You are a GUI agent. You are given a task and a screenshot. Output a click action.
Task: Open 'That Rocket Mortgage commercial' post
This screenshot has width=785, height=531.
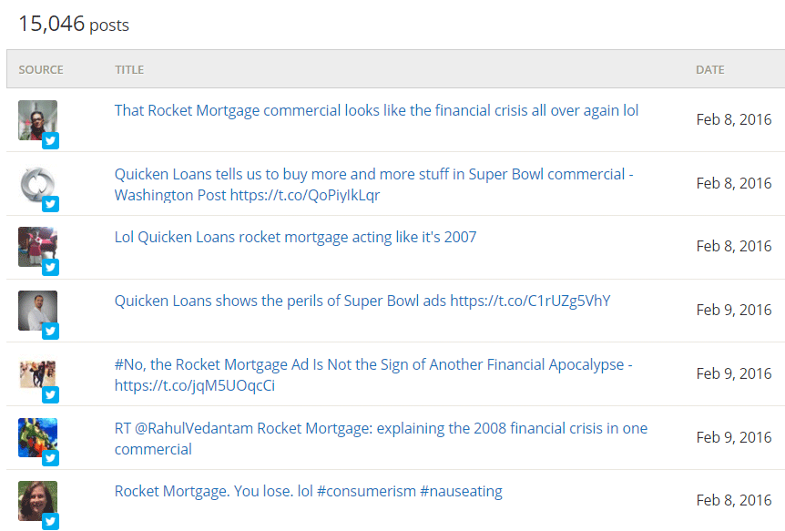pyautogui.click(x=376, y=110)
